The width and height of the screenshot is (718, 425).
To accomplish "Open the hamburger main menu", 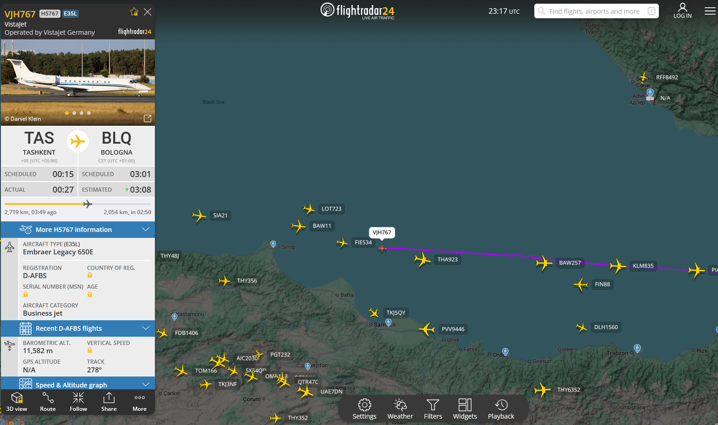I will (710, 11).
